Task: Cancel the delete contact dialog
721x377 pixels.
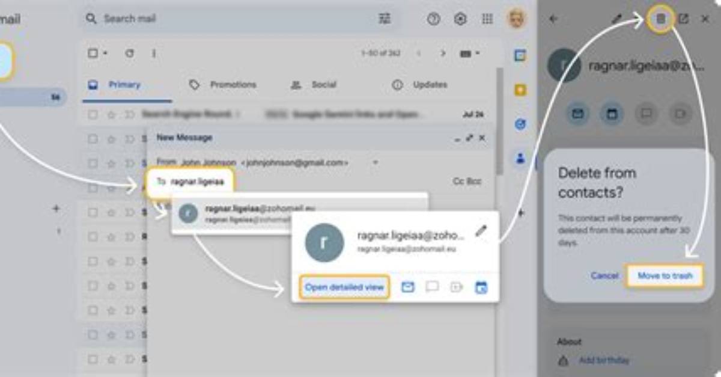Action: 604,276
